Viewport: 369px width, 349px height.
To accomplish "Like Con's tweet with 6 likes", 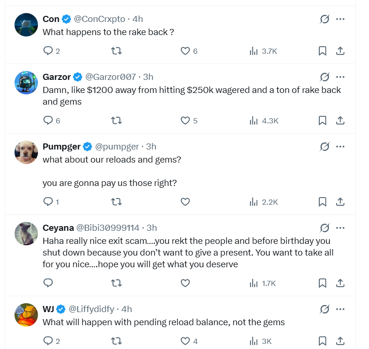I will click(x=185, y=51).
